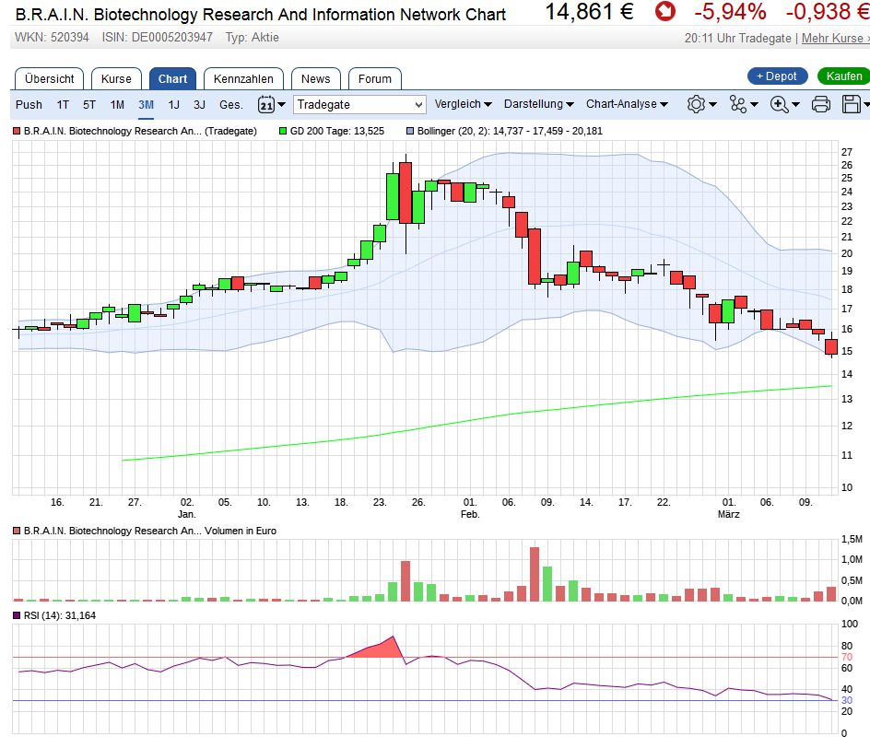Click the purple RSI (14) legend swatch

tap(17, 616)
